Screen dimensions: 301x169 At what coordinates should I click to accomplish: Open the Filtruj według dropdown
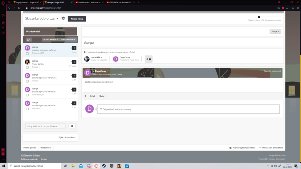pyautogui.click(x=51, y=40)
